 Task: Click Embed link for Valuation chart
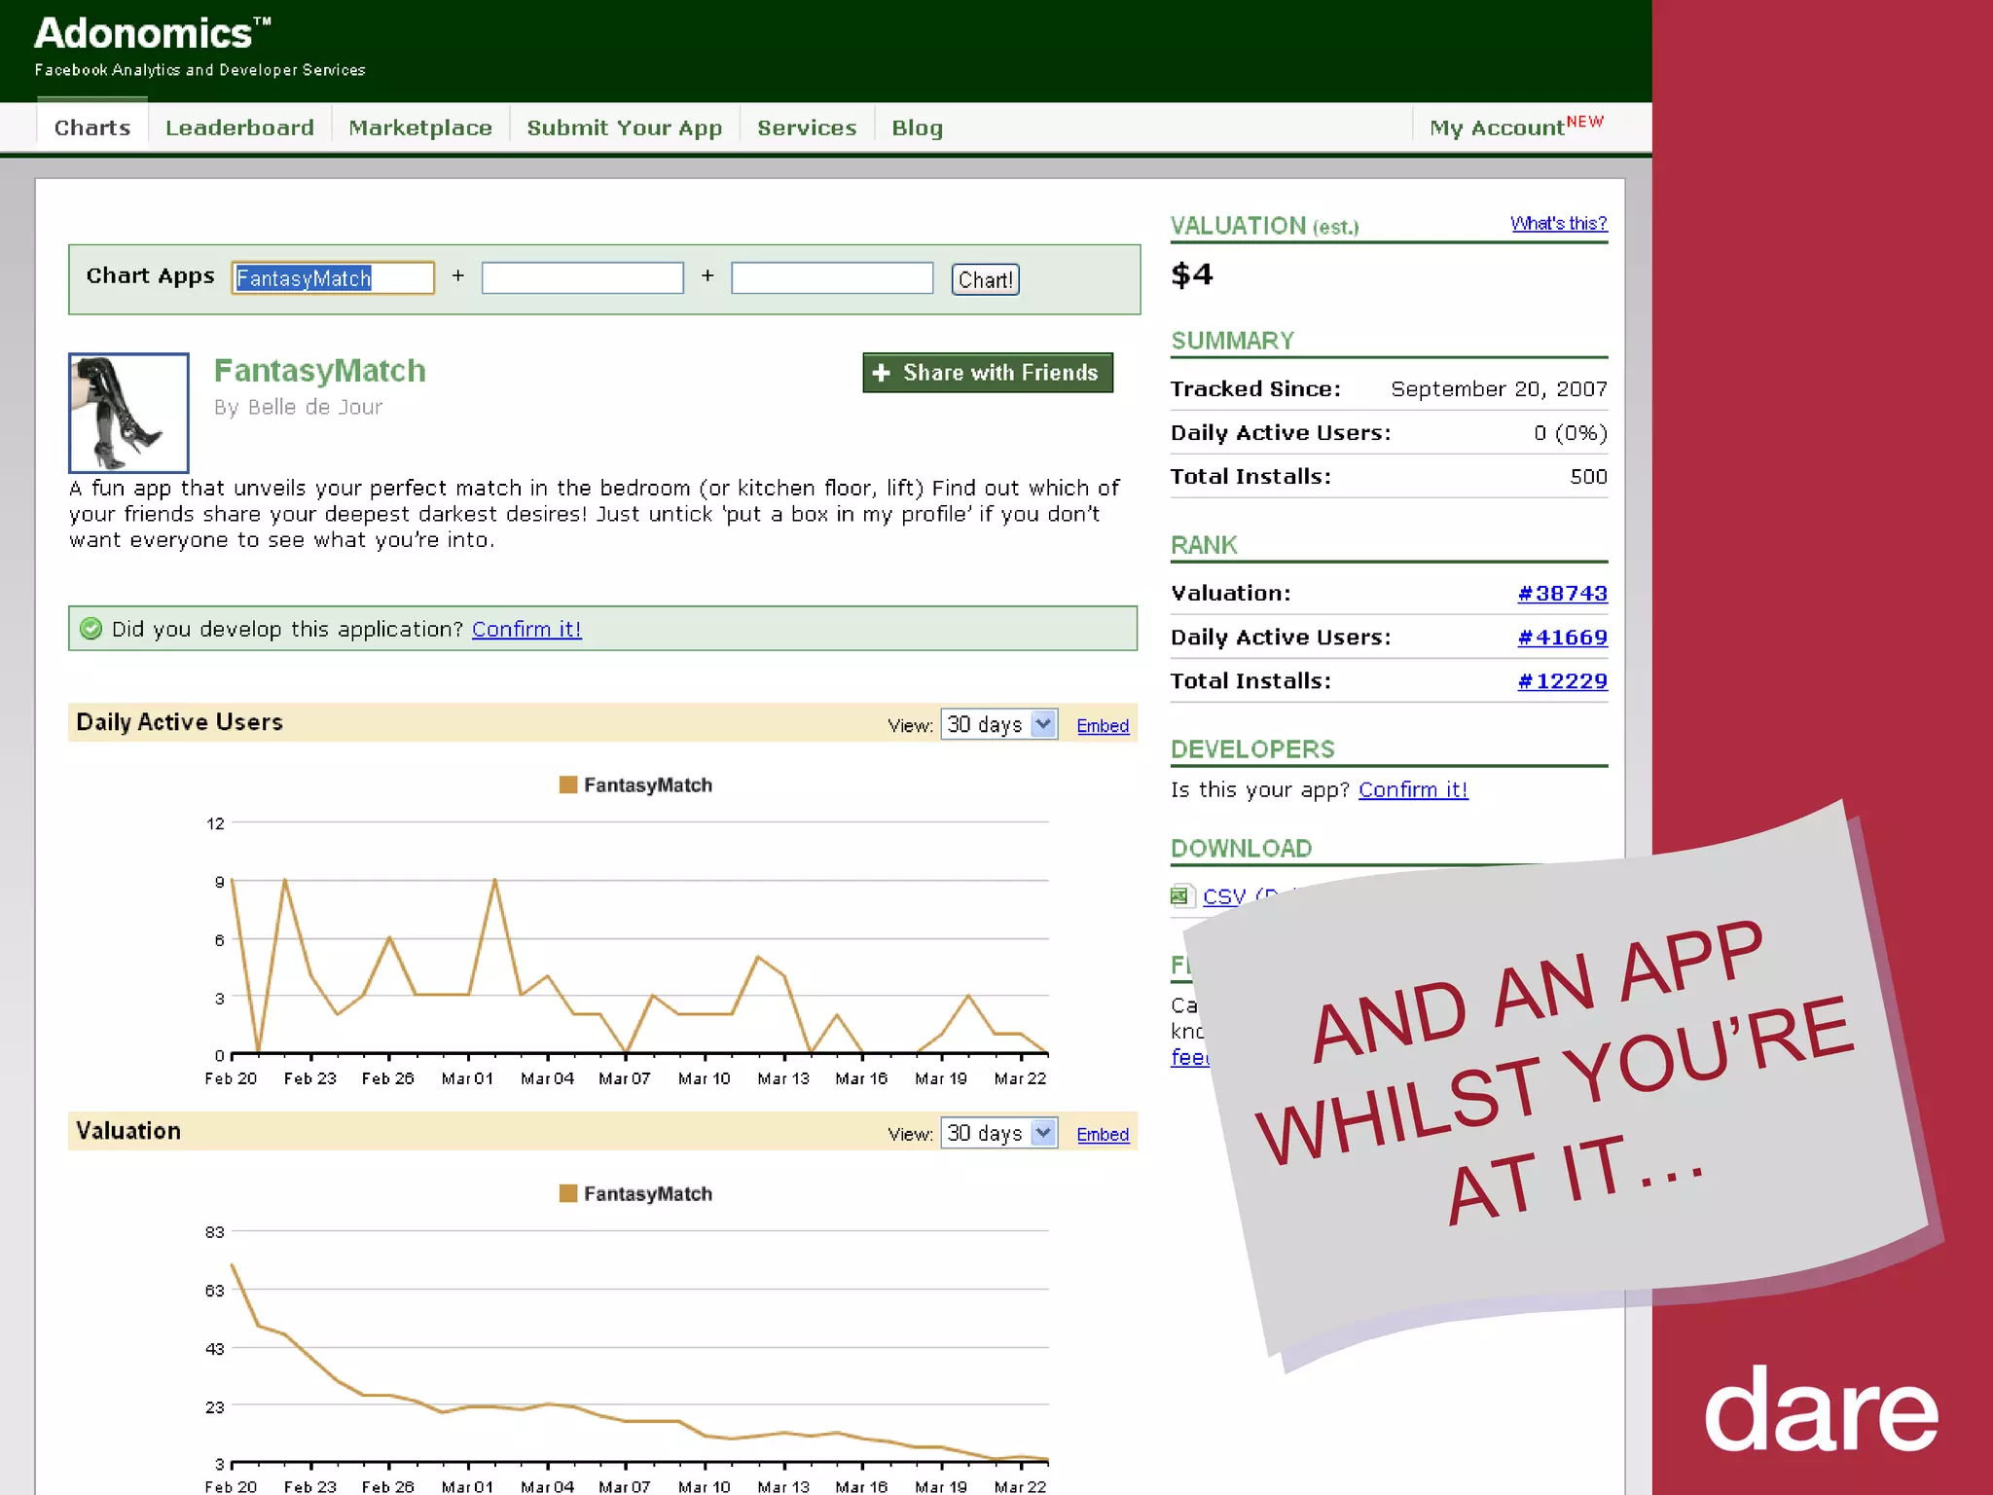pyautogui.click(x=1103, y=1135)
